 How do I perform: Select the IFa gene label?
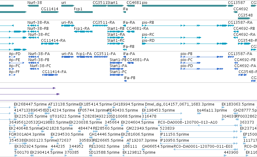[x=125, y=9]
